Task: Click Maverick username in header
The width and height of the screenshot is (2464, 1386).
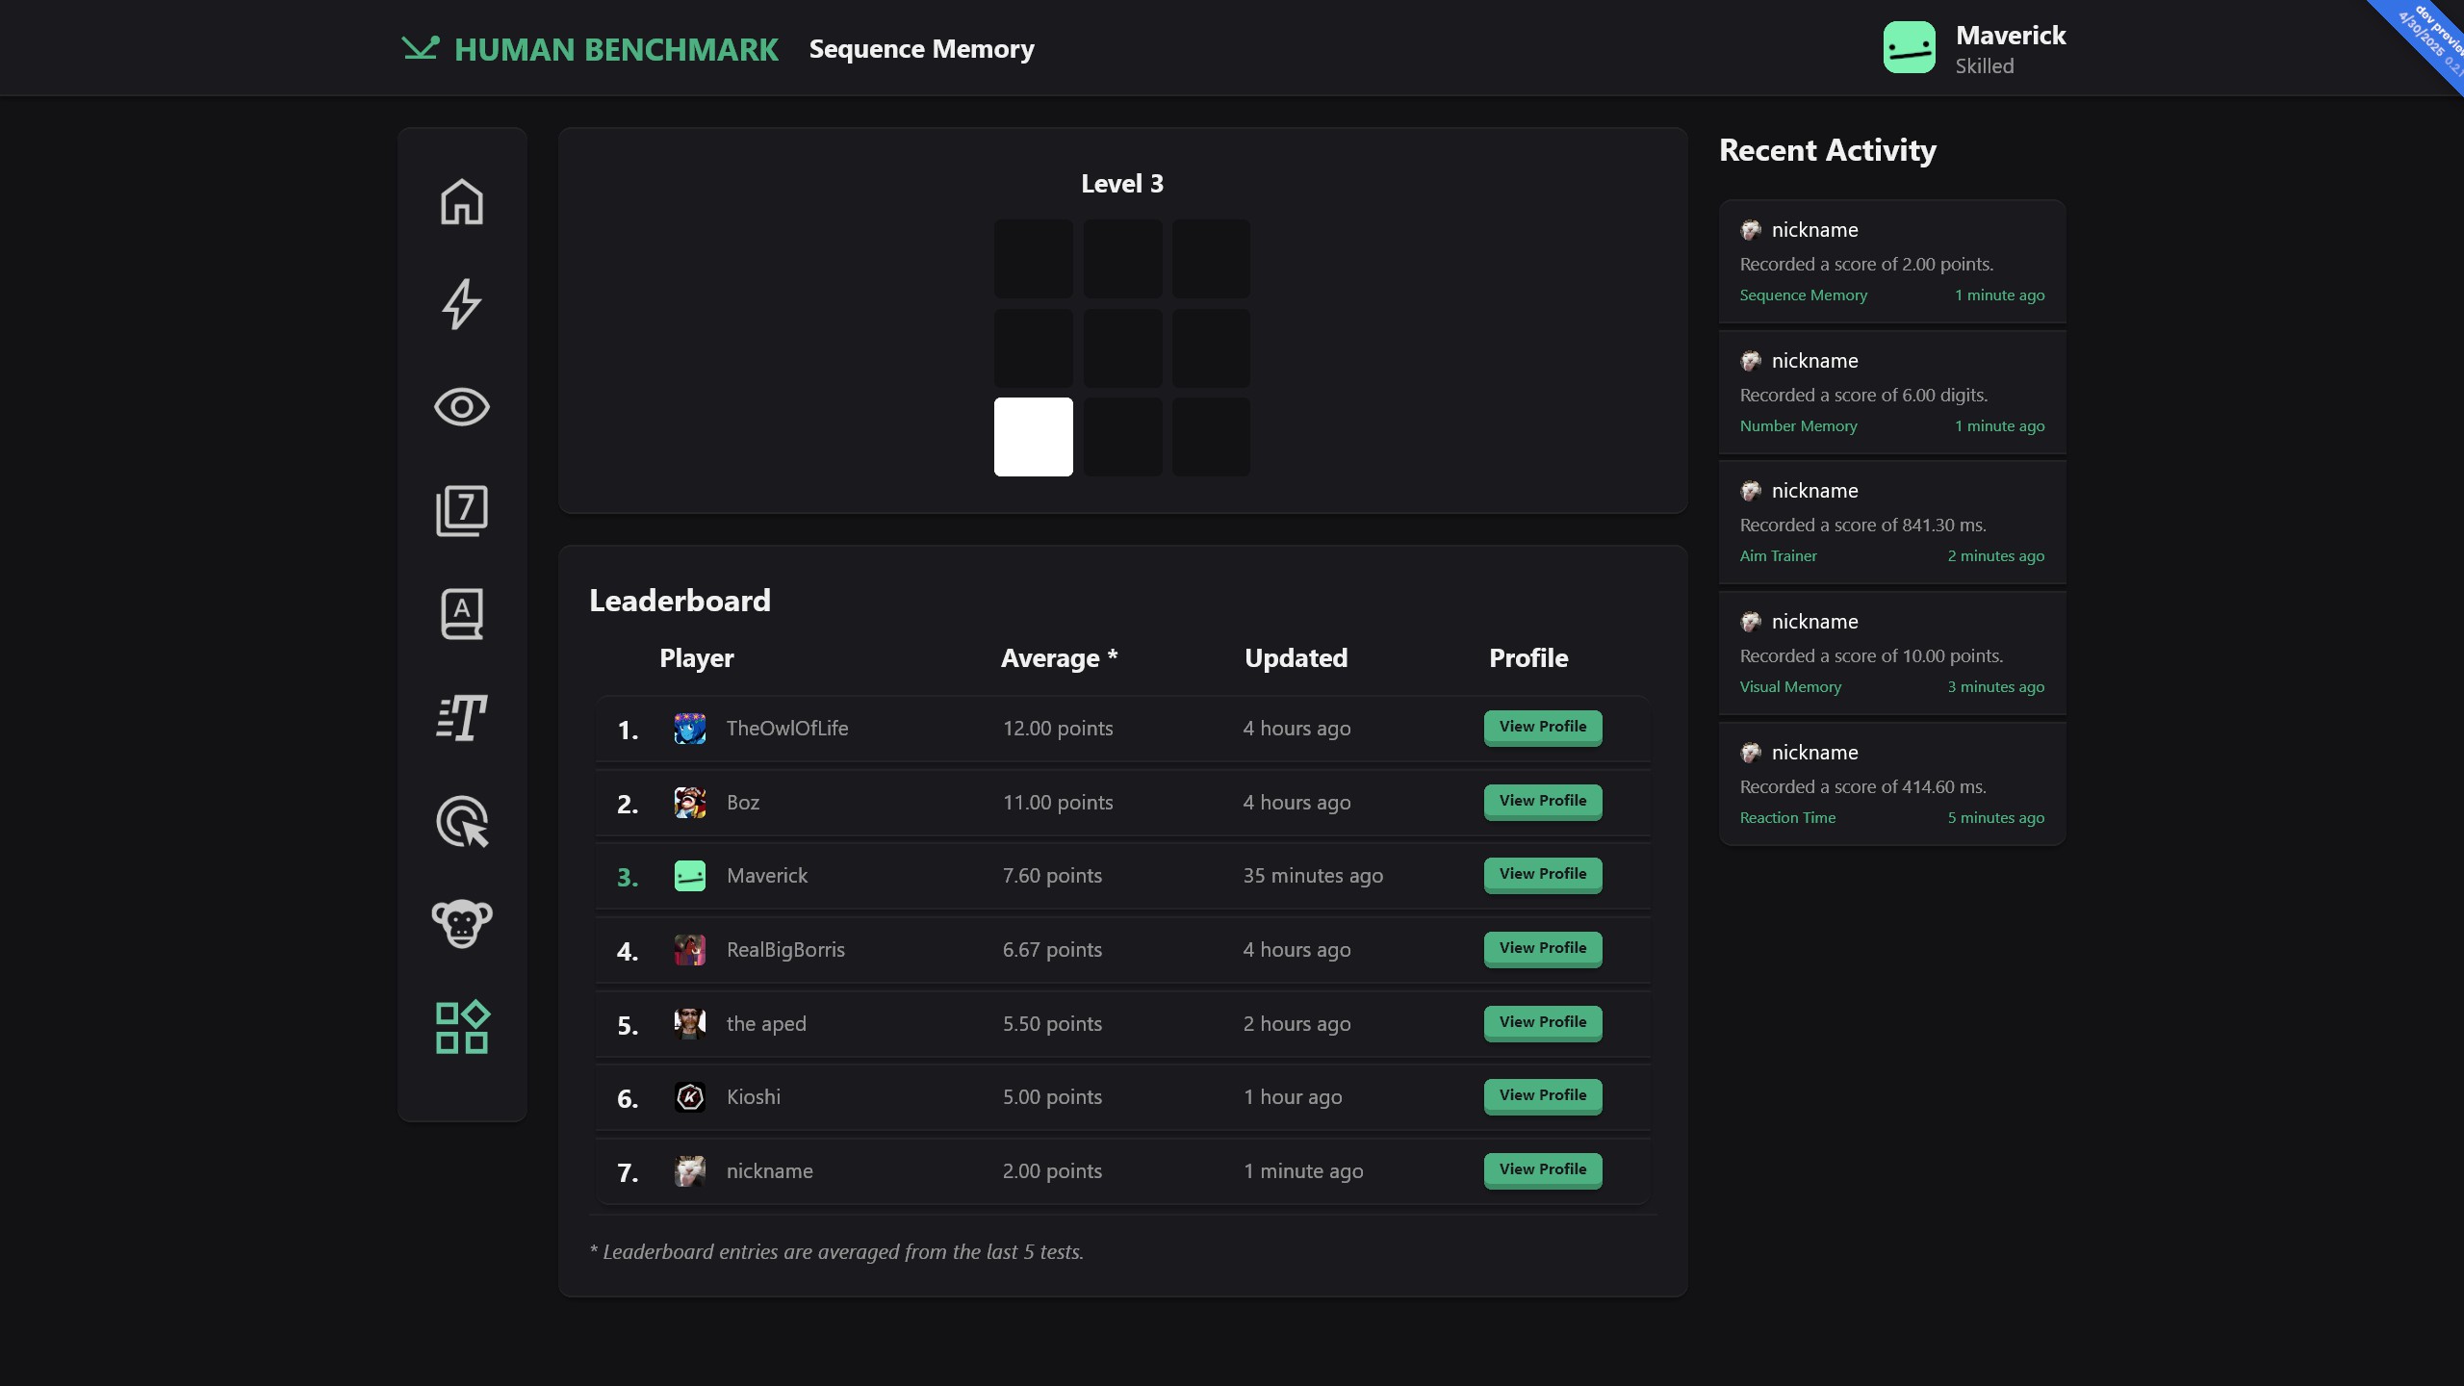Action: click(x=2011, y=36)
